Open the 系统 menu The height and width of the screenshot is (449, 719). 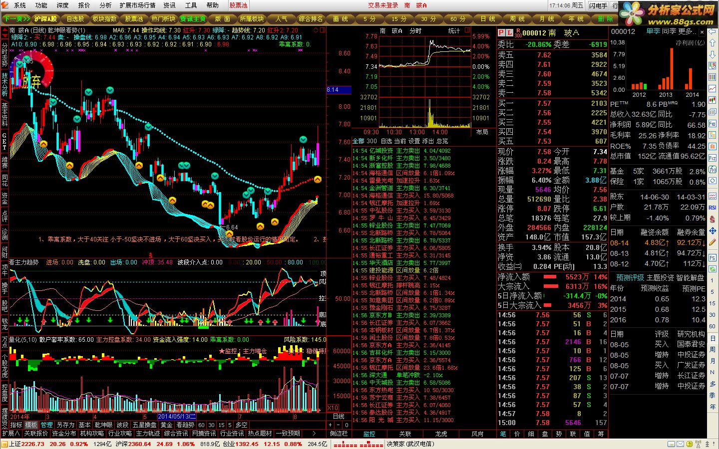click(x=20, y=5)
